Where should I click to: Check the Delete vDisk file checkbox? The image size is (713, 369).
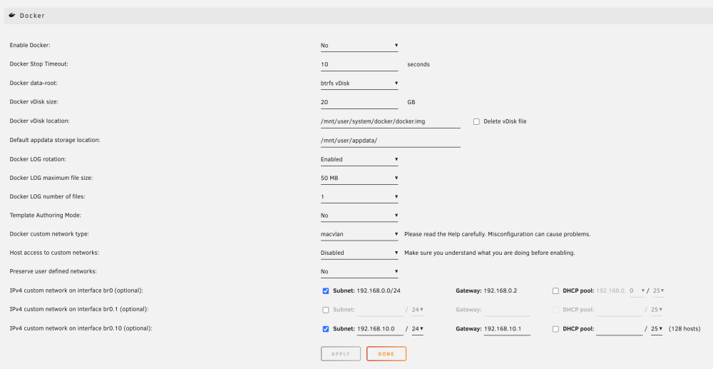click(476, 121)
